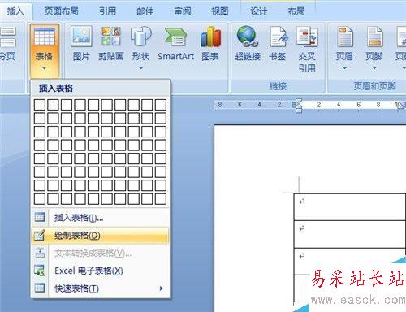Open the 剪贴画 clip art tool
Image resolution: width=406 pixels, height=312 pixels.
coord(111,43)
